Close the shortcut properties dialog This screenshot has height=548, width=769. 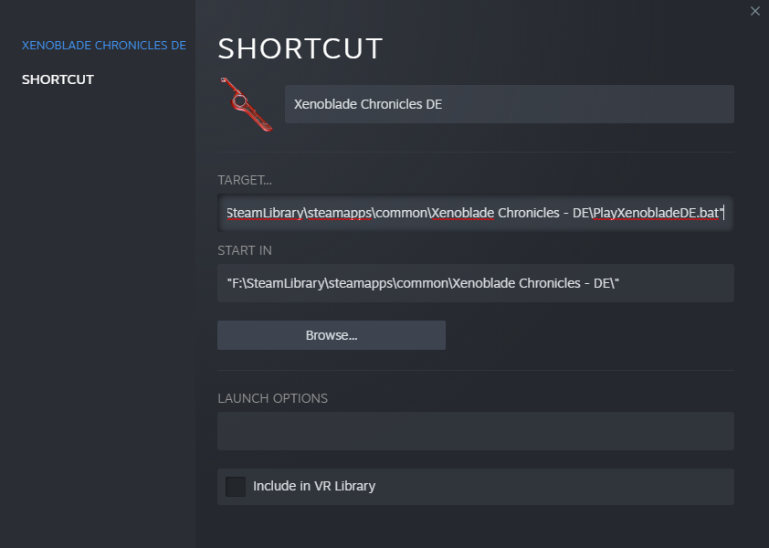(x=754, y=11)
